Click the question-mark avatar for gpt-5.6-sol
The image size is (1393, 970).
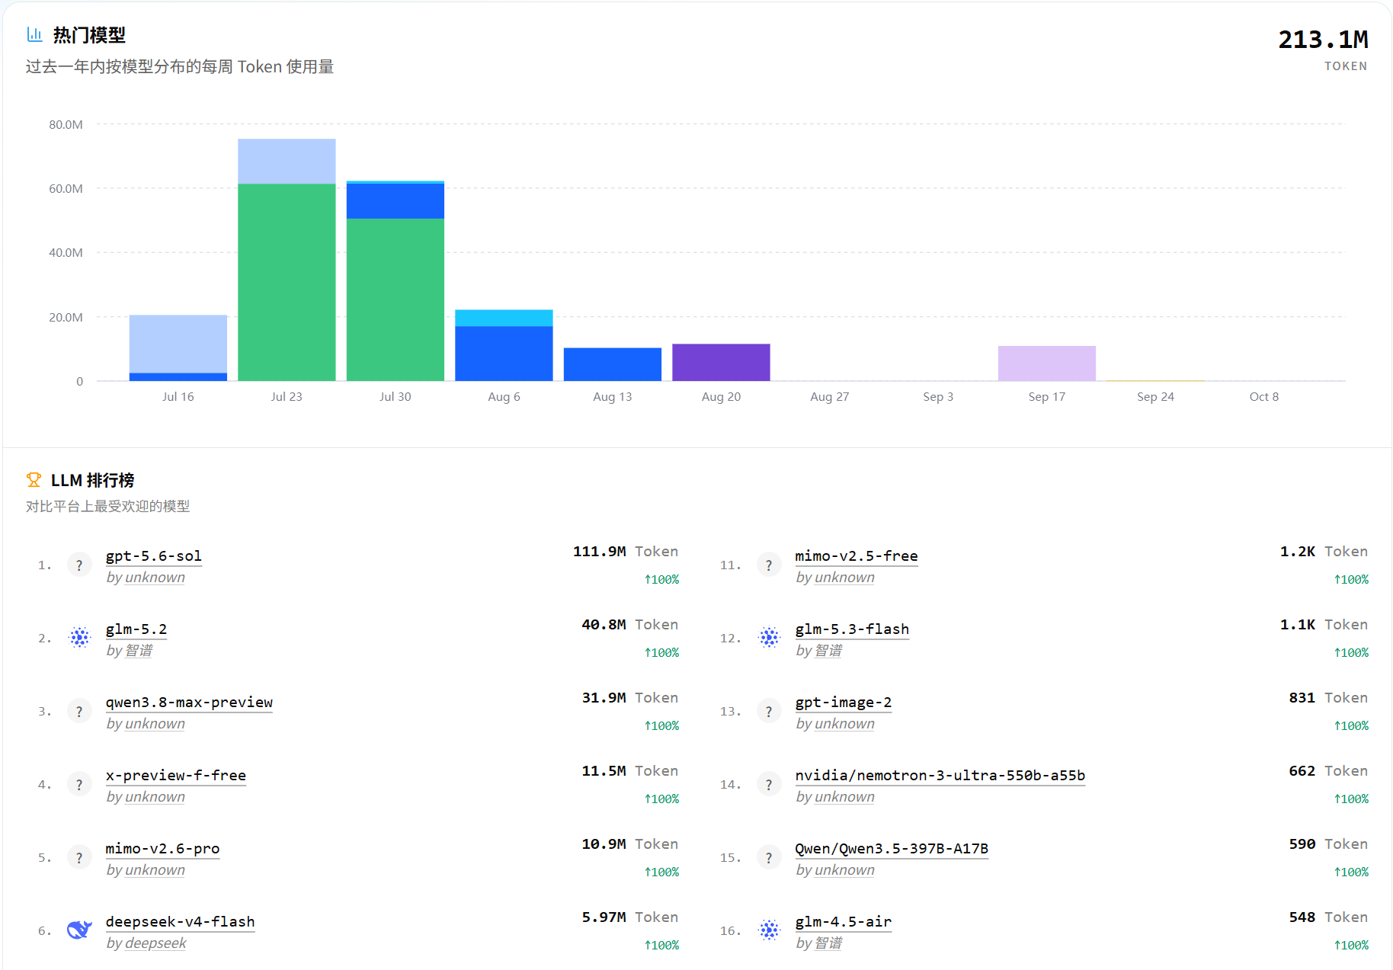coord(79,565)
